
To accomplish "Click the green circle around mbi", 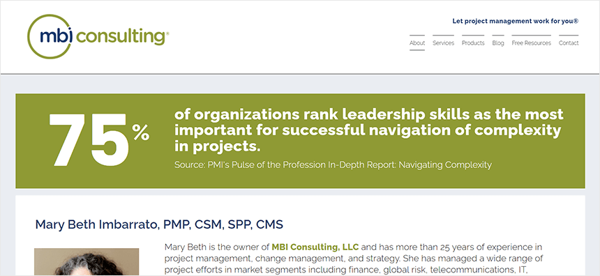I will 50,37.
